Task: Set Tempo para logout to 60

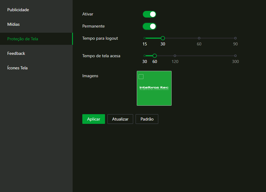Action: (199, 38)
